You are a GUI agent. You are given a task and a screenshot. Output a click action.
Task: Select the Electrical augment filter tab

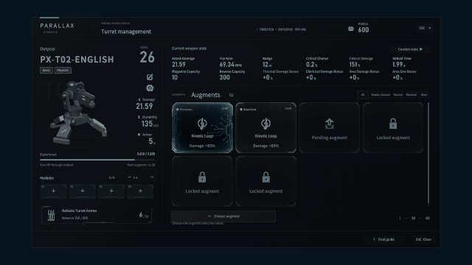click(x=412, y=95)
